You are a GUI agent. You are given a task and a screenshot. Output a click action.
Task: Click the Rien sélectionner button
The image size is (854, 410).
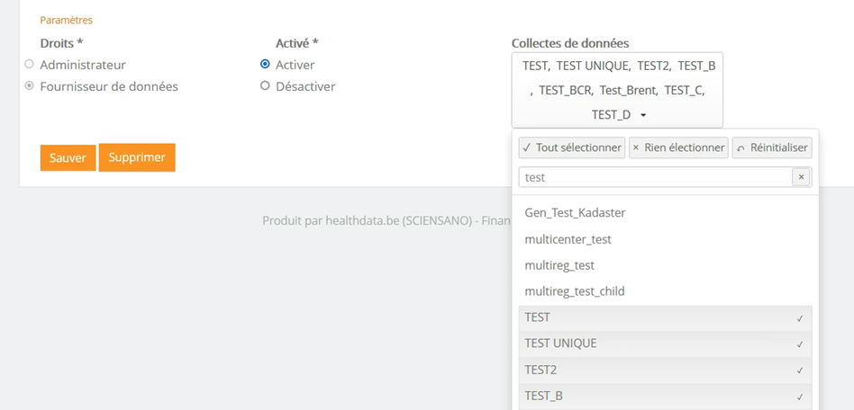tap(678, 147)
